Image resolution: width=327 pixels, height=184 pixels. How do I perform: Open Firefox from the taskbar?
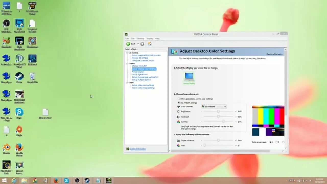pos(56,180)
